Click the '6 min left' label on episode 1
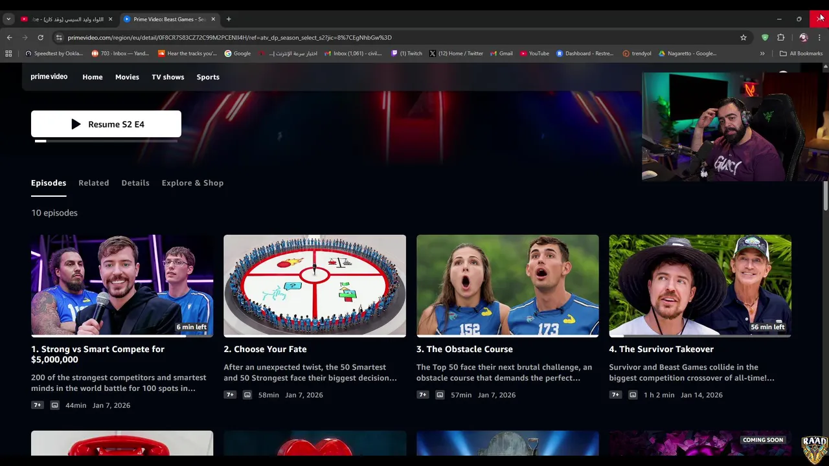Viewport: 829px width, 466px height. (x=192, y=327)
